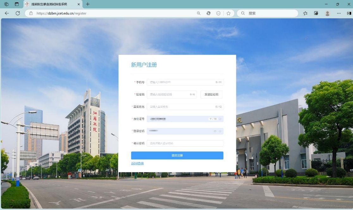Click the browser back arrow
The image size is (353, 210).
coord(7,13)
